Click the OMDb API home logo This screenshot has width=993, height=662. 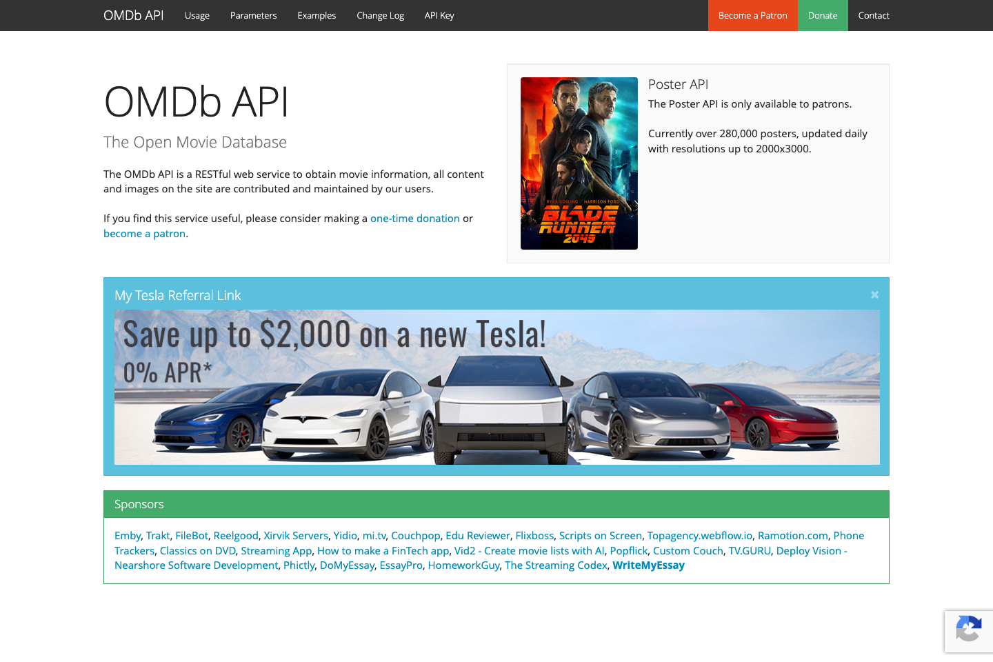click(x=133, y=14)
